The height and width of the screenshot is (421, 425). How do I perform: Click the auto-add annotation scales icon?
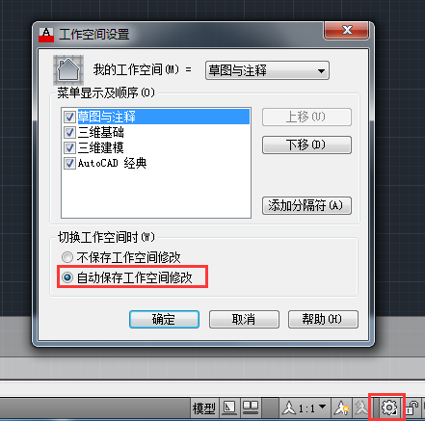point(361,408)
